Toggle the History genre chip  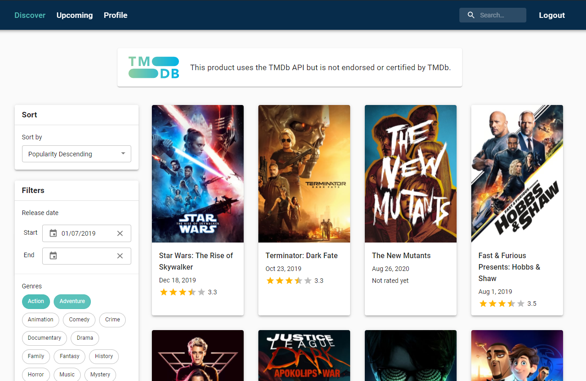coord(104,356)
